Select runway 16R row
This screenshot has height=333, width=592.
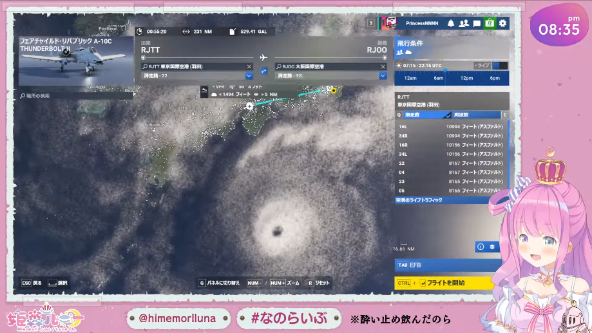(451, 145)
